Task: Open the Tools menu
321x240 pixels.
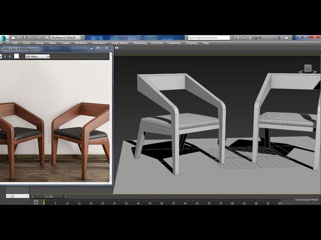Action: (27, 43)
